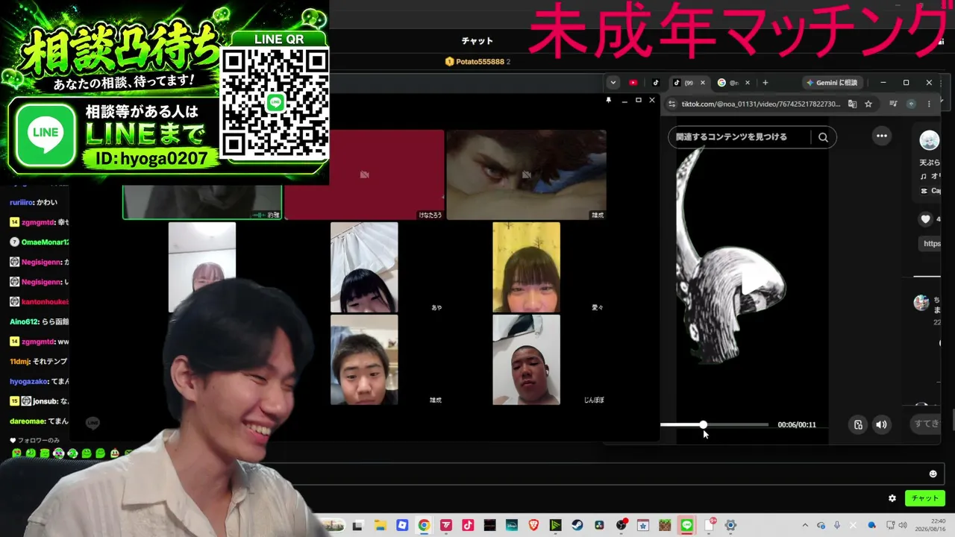The height and width of the screenshot is (537, 955).
Task: Open Minecraft from the taskbar
Action: click(665, 525)
